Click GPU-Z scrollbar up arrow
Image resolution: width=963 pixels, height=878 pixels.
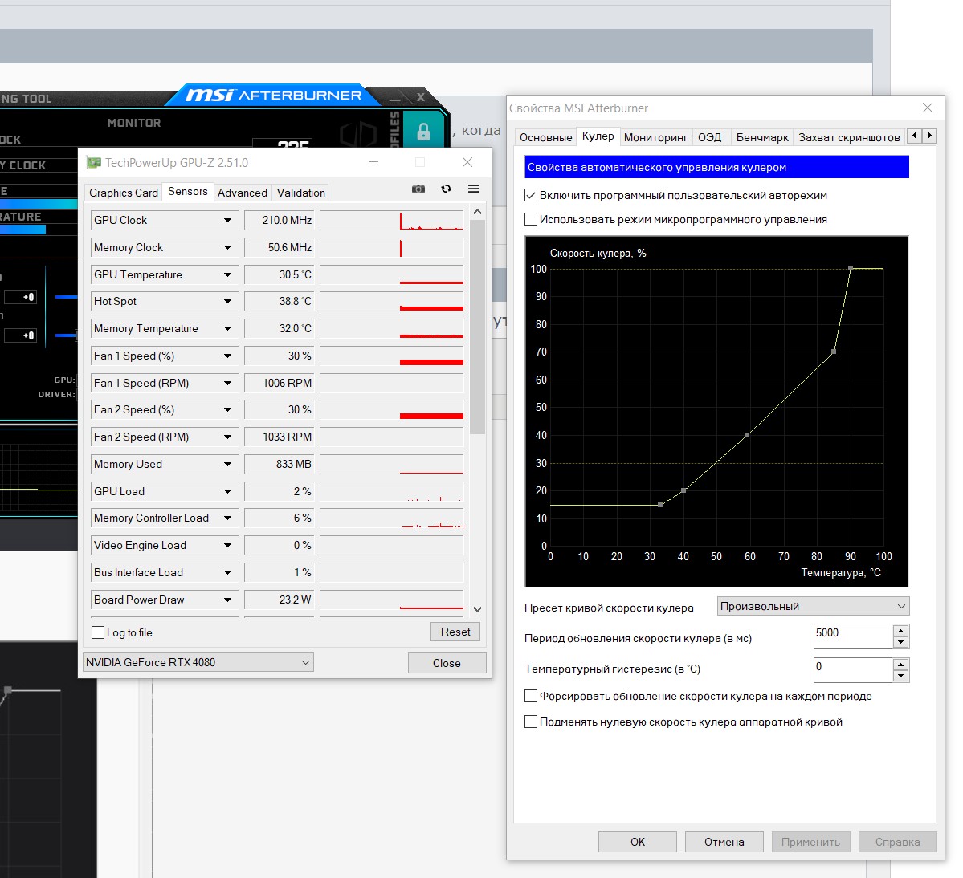point(478,212)
